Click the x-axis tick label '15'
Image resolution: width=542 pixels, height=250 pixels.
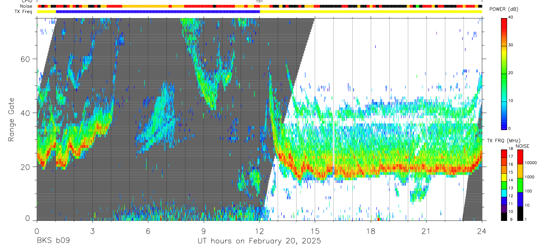tap(315, 231)
